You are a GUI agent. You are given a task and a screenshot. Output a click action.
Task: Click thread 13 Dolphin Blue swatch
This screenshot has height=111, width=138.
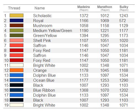[x=17, y=75]
